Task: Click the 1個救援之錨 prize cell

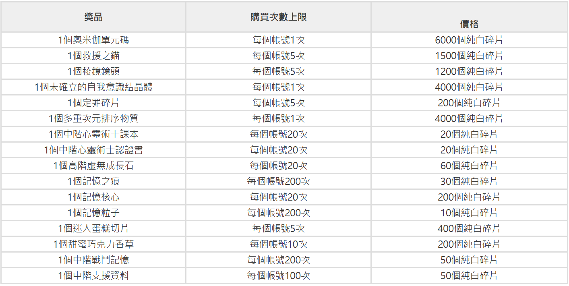Action: click(x=93, y=56)
